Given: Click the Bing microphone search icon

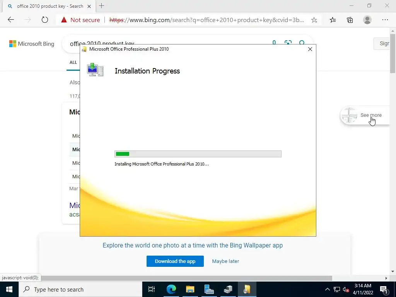Looking at the screenshot, I should (274, 43).
